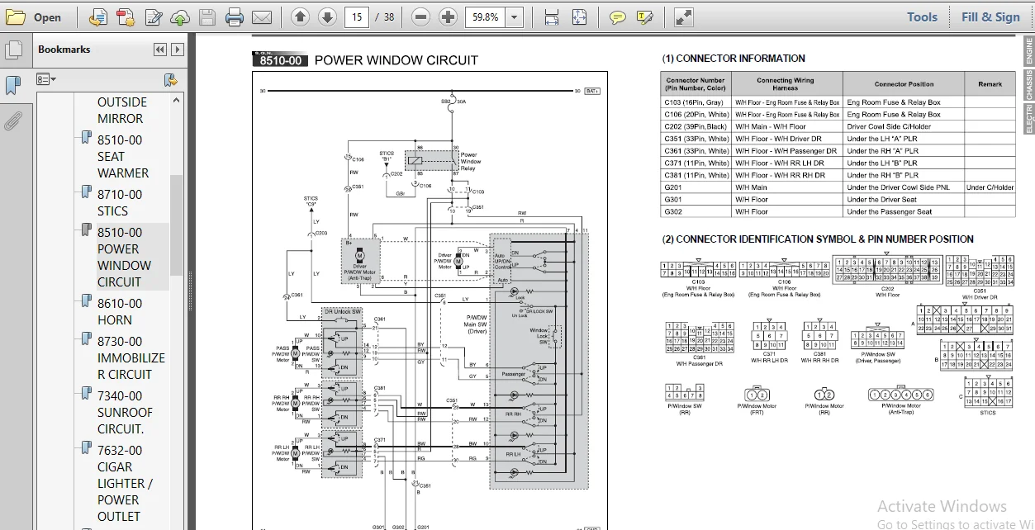
Task: Click the zoom value field 59.8%
Action: coord(483,17)
